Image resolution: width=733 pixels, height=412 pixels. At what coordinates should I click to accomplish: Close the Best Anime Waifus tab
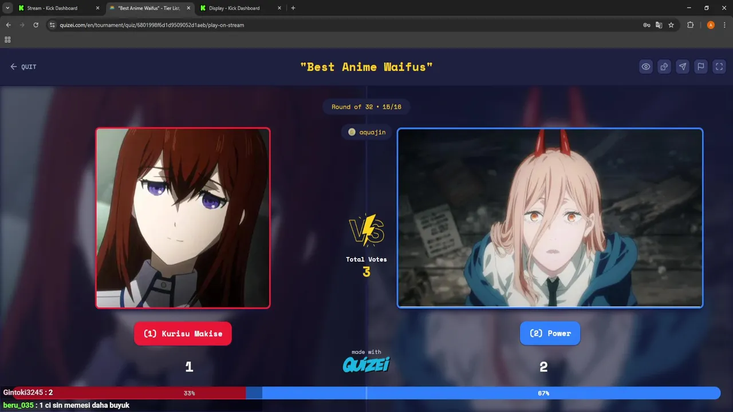tap(188, 8)
